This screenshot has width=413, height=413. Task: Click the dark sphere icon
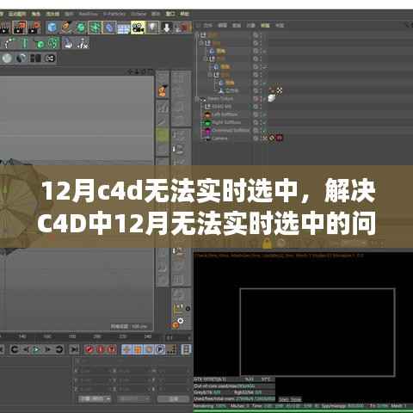click(22, 59)
